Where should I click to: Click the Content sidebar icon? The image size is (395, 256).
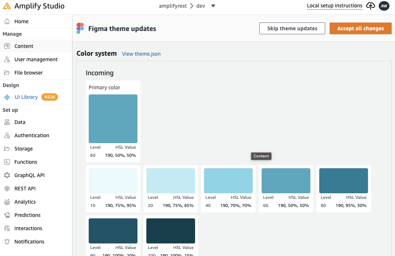(7, 46)
